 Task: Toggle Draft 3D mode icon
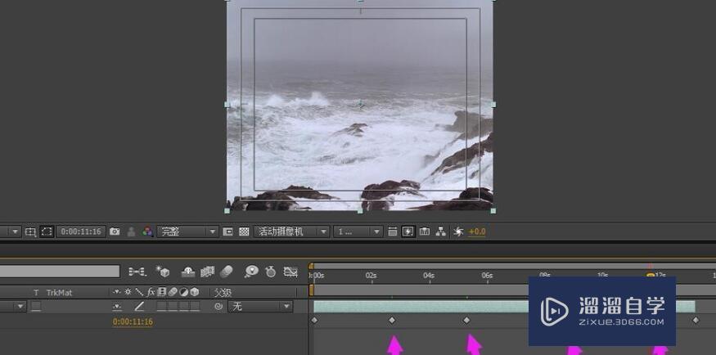163,272
